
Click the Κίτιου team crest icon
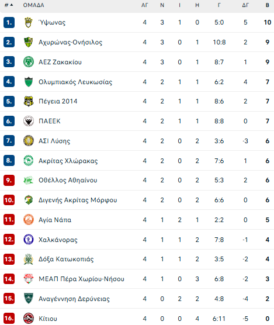coord(29,319)
